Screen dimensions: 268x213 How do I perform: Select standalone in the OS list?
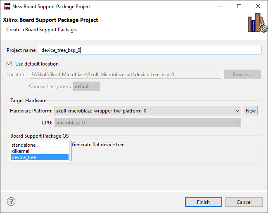point(24,145)
